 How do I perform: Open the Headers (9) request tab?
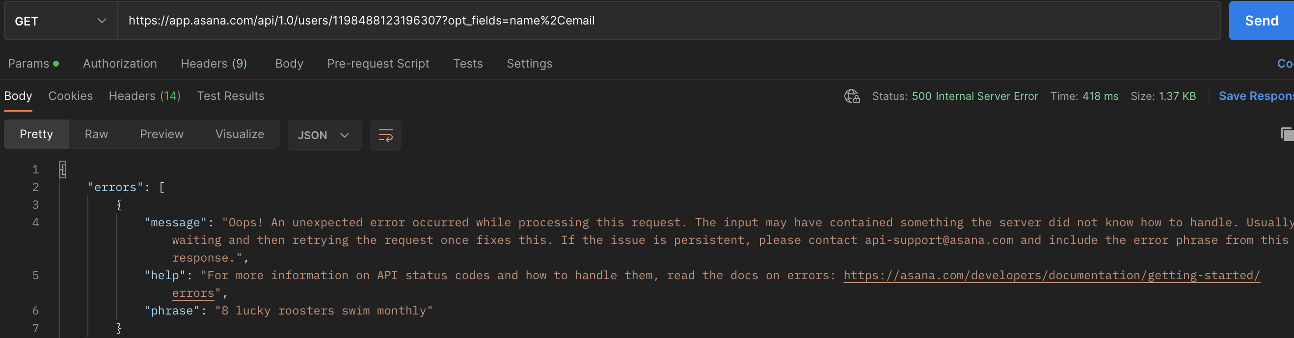[x=214, y=64]
